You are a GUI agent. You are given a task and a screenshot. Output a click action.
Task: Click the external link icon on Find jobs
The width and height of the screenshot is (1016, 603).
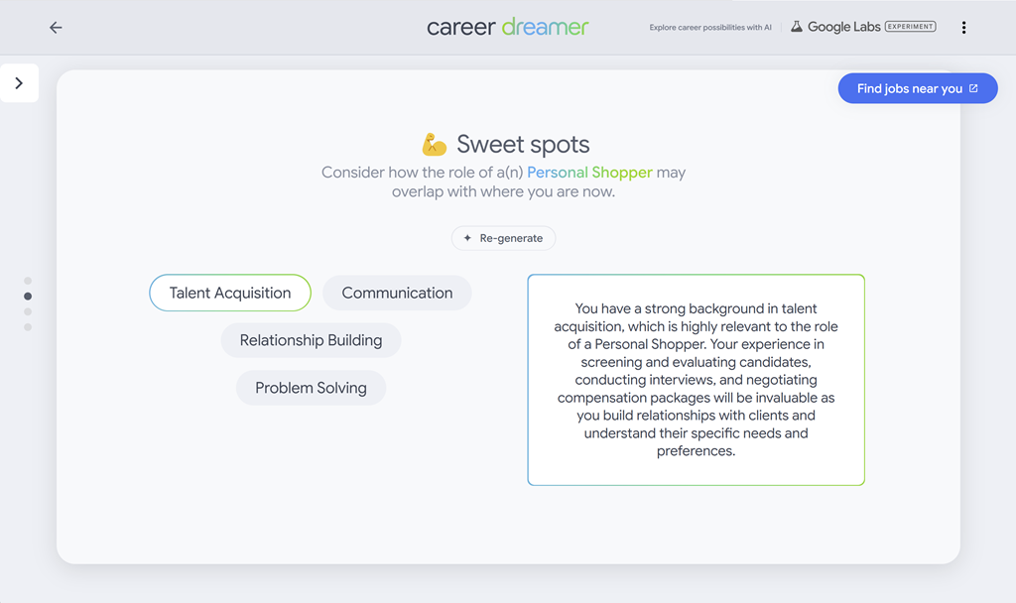pos(973,88)
